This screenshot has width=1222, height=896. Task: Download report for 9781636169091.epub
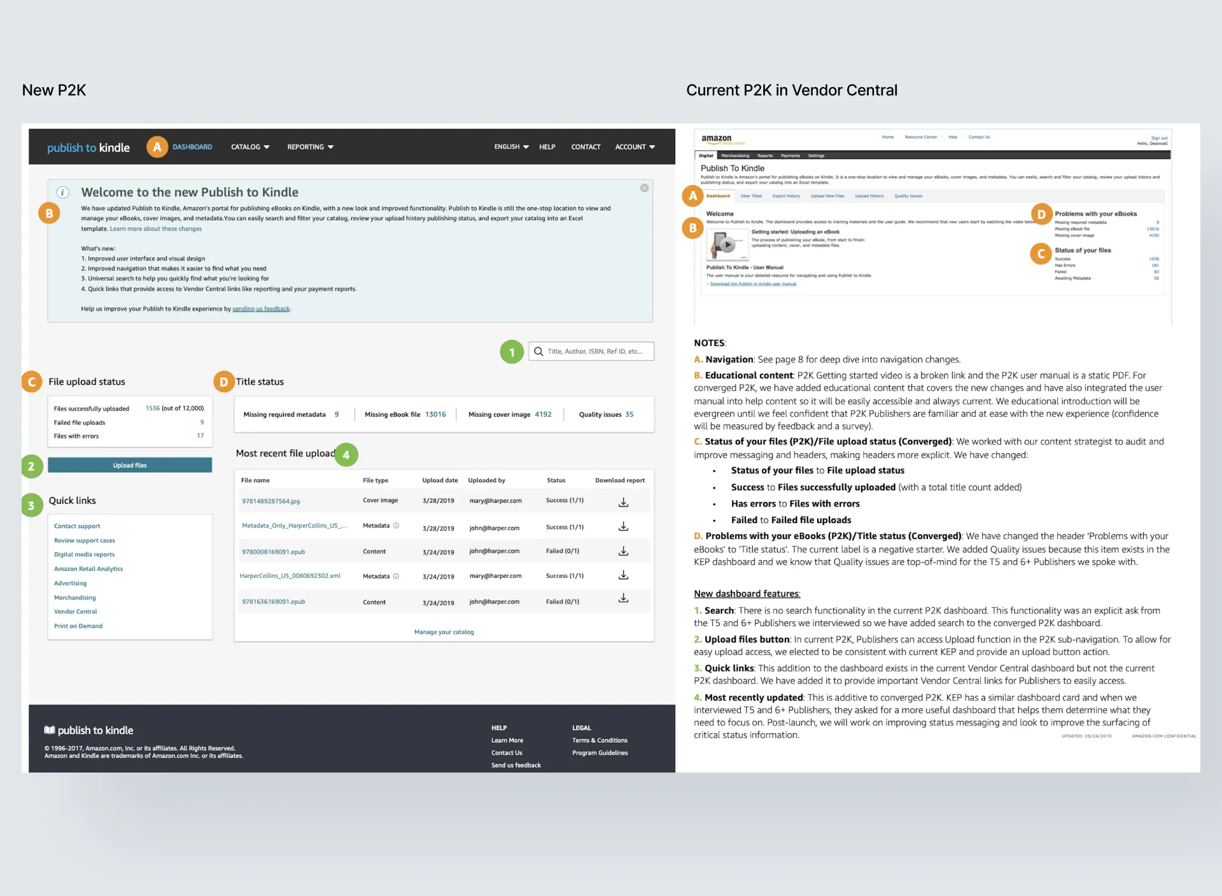[x=623, y=598]
